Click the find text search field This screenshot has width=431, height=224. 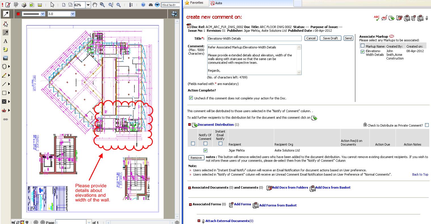click(170, 5)
